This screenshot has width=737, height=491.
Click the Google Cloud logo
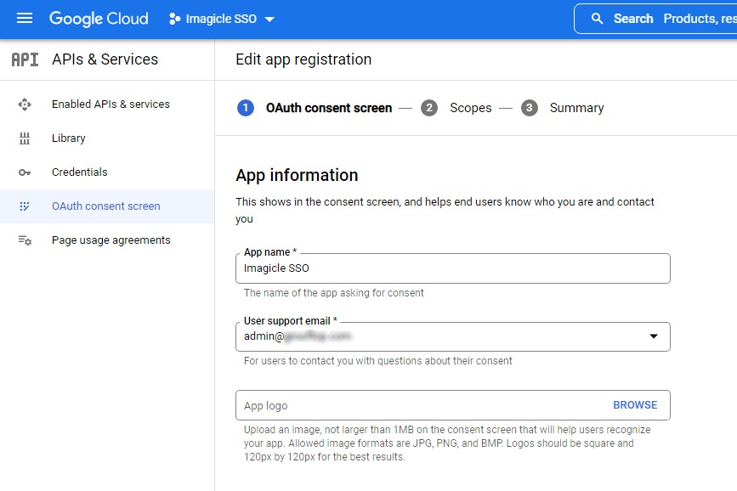[99, 19]
